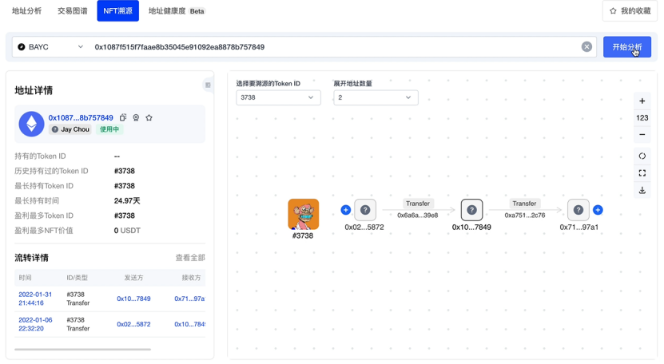Open the 2022-01-06 22:32:20 transaction time link
Image resolution: width=664 pixels, height=364 pixels.
pyautogui.click(x=35, y=324)
